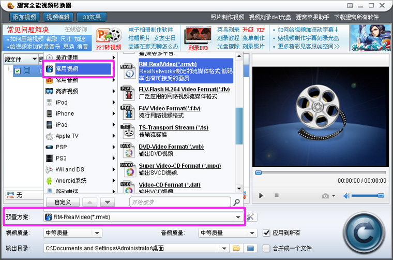Expand the Apple TV submenu arrow
The height and width of the screenshot is (260, 393).
pyautogui.click(x=114, y=136)
